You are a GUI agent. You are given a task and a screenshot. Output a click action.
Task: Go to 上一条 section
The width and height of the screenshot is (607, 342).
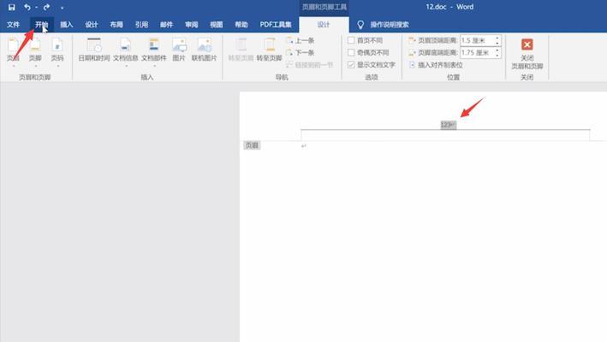[300, 40]
